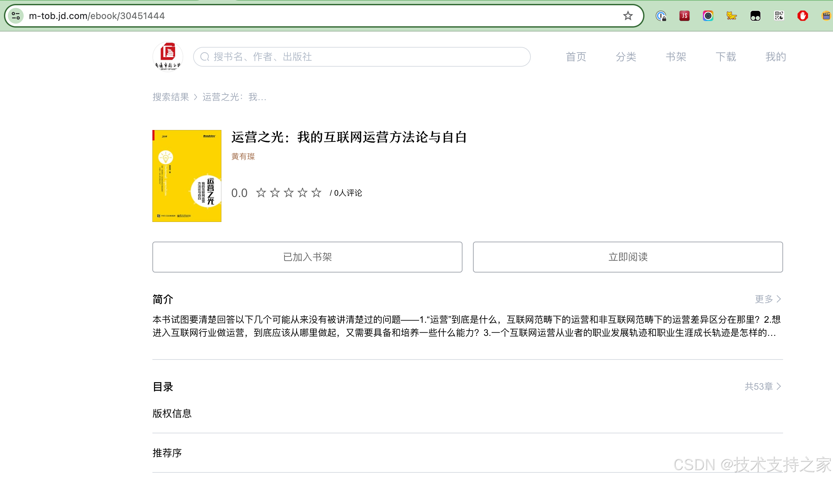The height and width of the screenshot is (478, 833).
Task: Click the red stop-hand blocker extension icon
Action: [802, 16]
